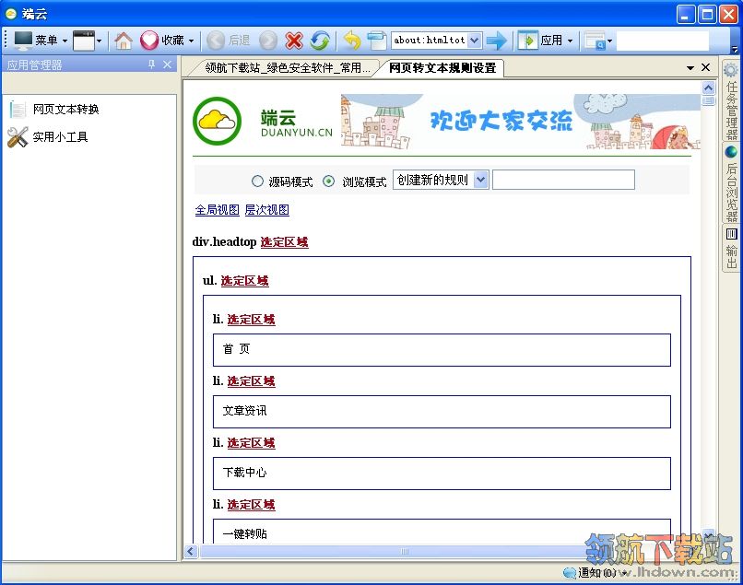Viewport: 743px width, 585px height.
Task: Expand the search engine dropdown arrow
Action: 610,41
